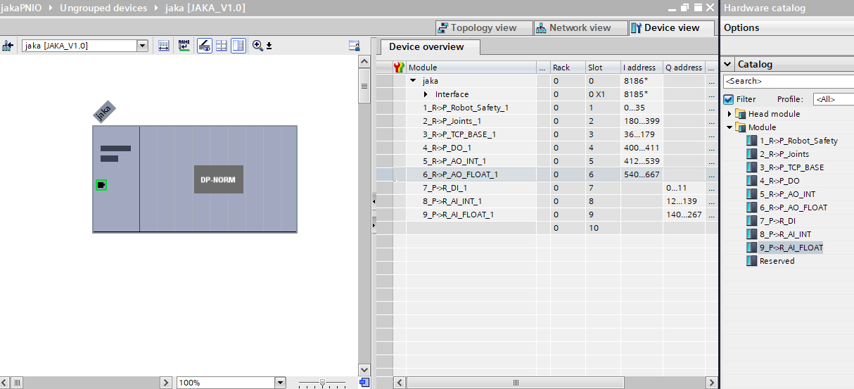Switch to the Network view tab
This screenshot has width=854, height=389.
click(573, 28)
